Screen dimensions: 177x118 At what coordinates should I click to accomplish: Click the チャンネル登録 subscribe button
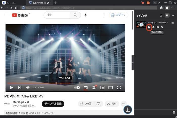point(53,104)
